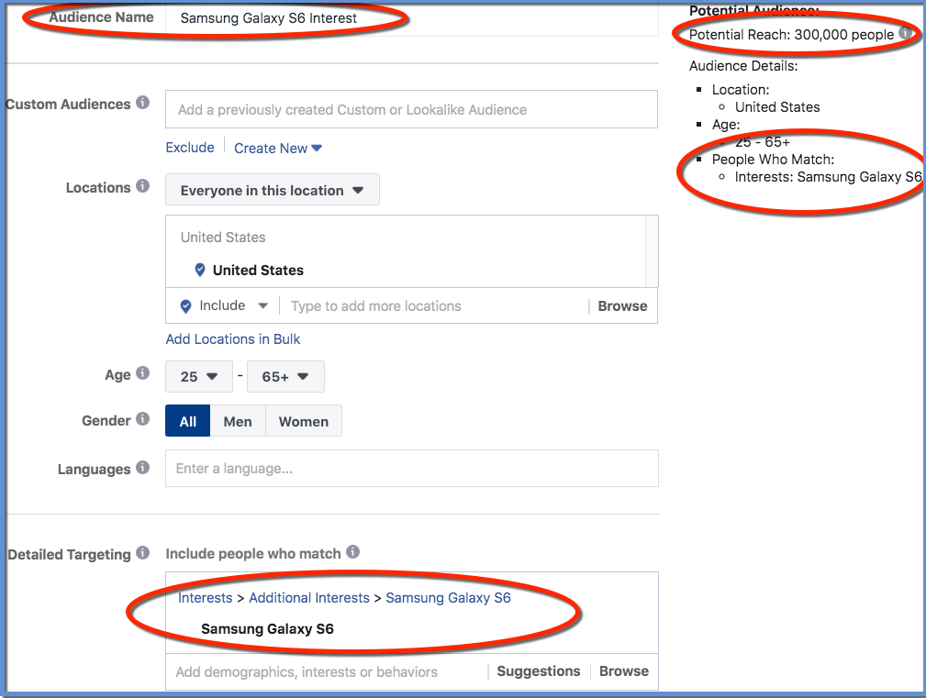Select All genders
926x698 pixels.
click(188, 421)
